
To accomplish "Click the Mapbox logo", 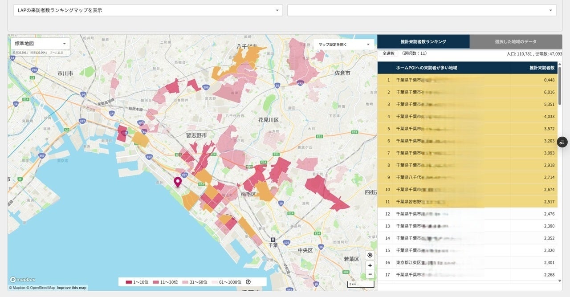I will point(22,280).
